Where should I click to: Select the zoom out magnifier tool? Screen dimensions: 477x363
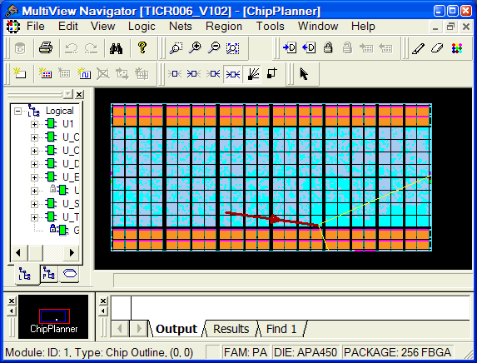click(x=214, y=48)
